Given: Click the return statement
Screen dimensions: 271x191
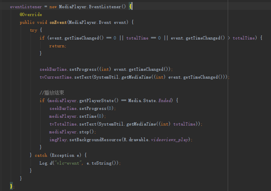Looking at the screenshot, I should 58,46.
